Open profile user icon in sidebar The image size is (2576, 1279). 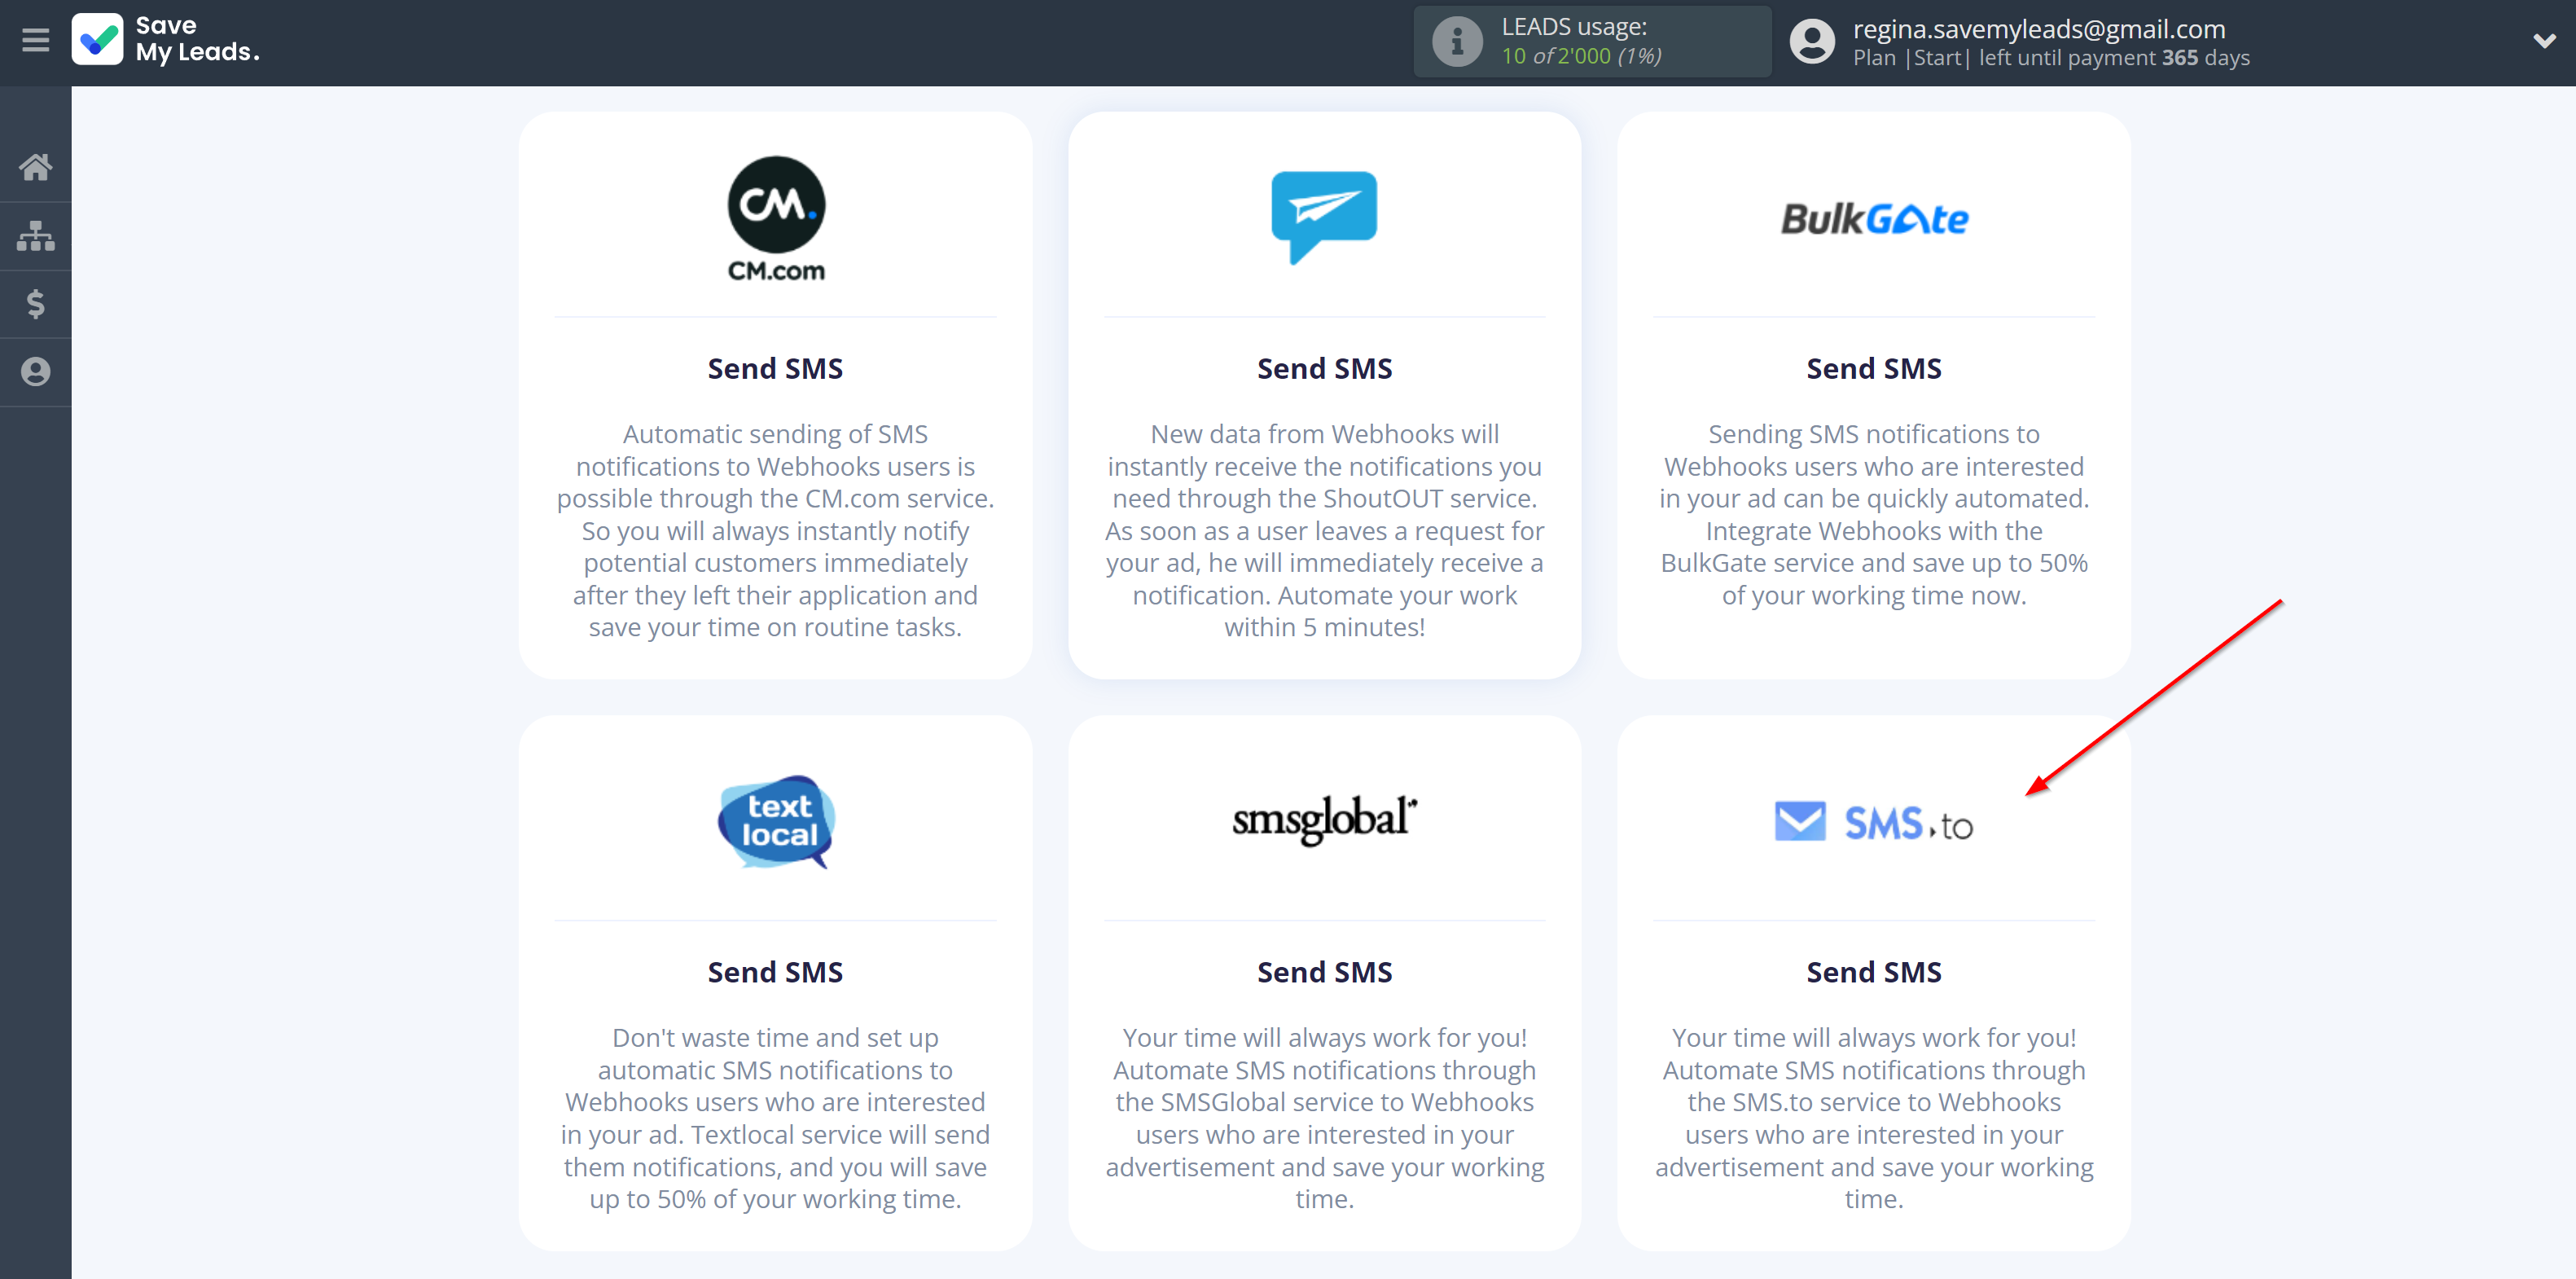35,372
